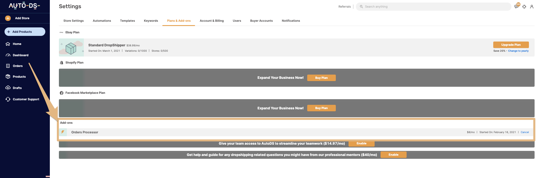Go to Home in sidebar

click(17, 44)
